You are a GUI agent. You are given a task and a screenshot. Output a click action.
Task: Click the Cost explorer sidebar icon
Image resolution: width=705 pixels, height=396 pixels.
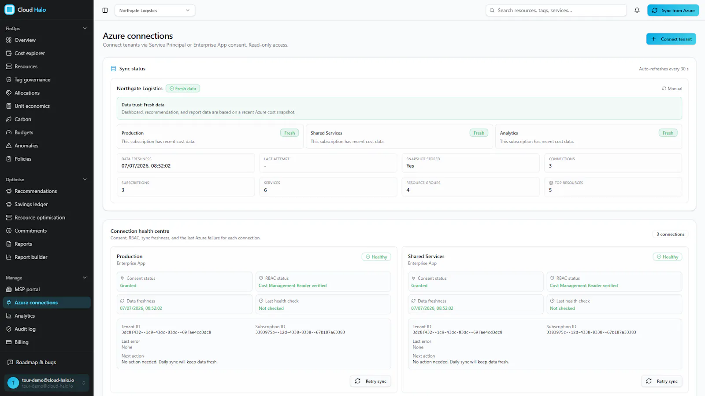[9, 53]
